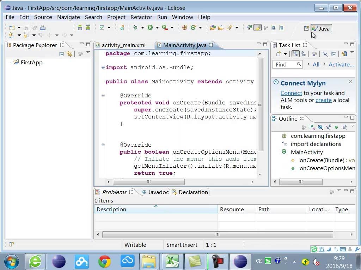Toggle Link with Editor in Package Explorer

pos(69,54)
